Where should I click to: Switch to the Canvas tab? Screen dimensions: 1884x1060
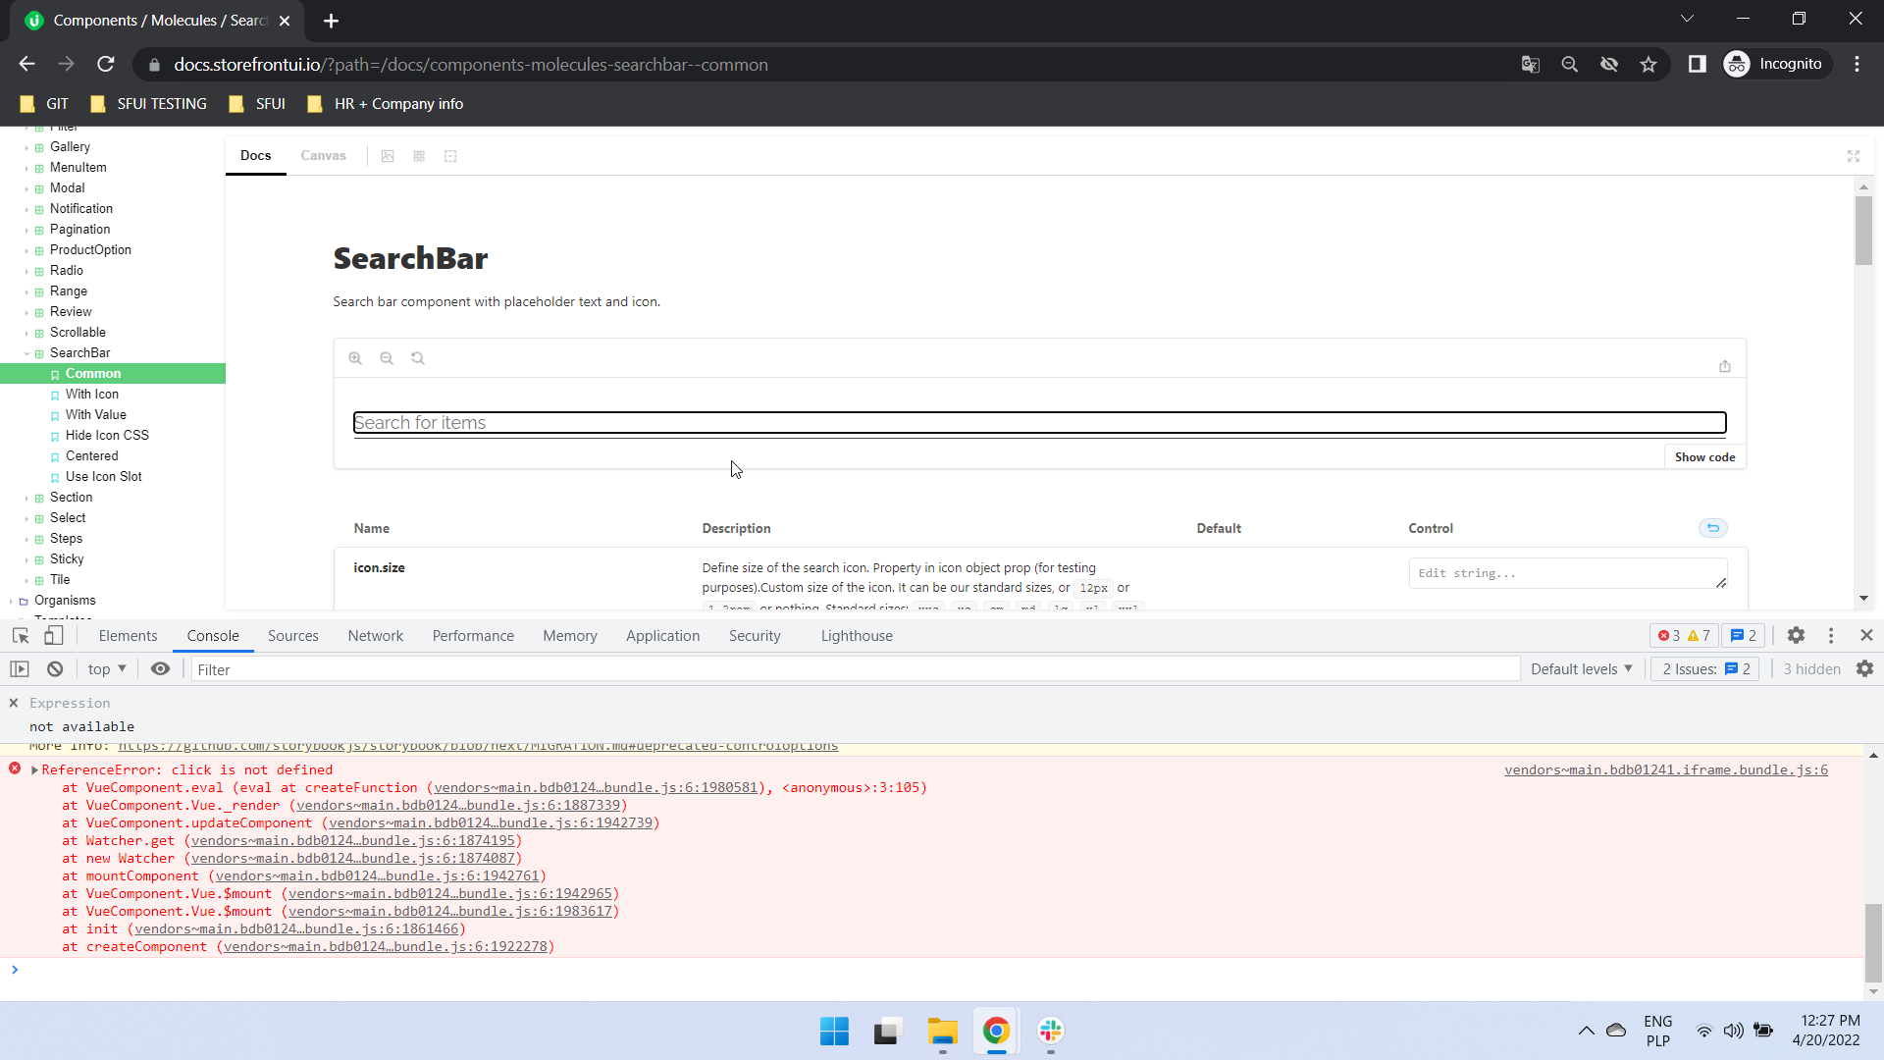pos(323,155)
